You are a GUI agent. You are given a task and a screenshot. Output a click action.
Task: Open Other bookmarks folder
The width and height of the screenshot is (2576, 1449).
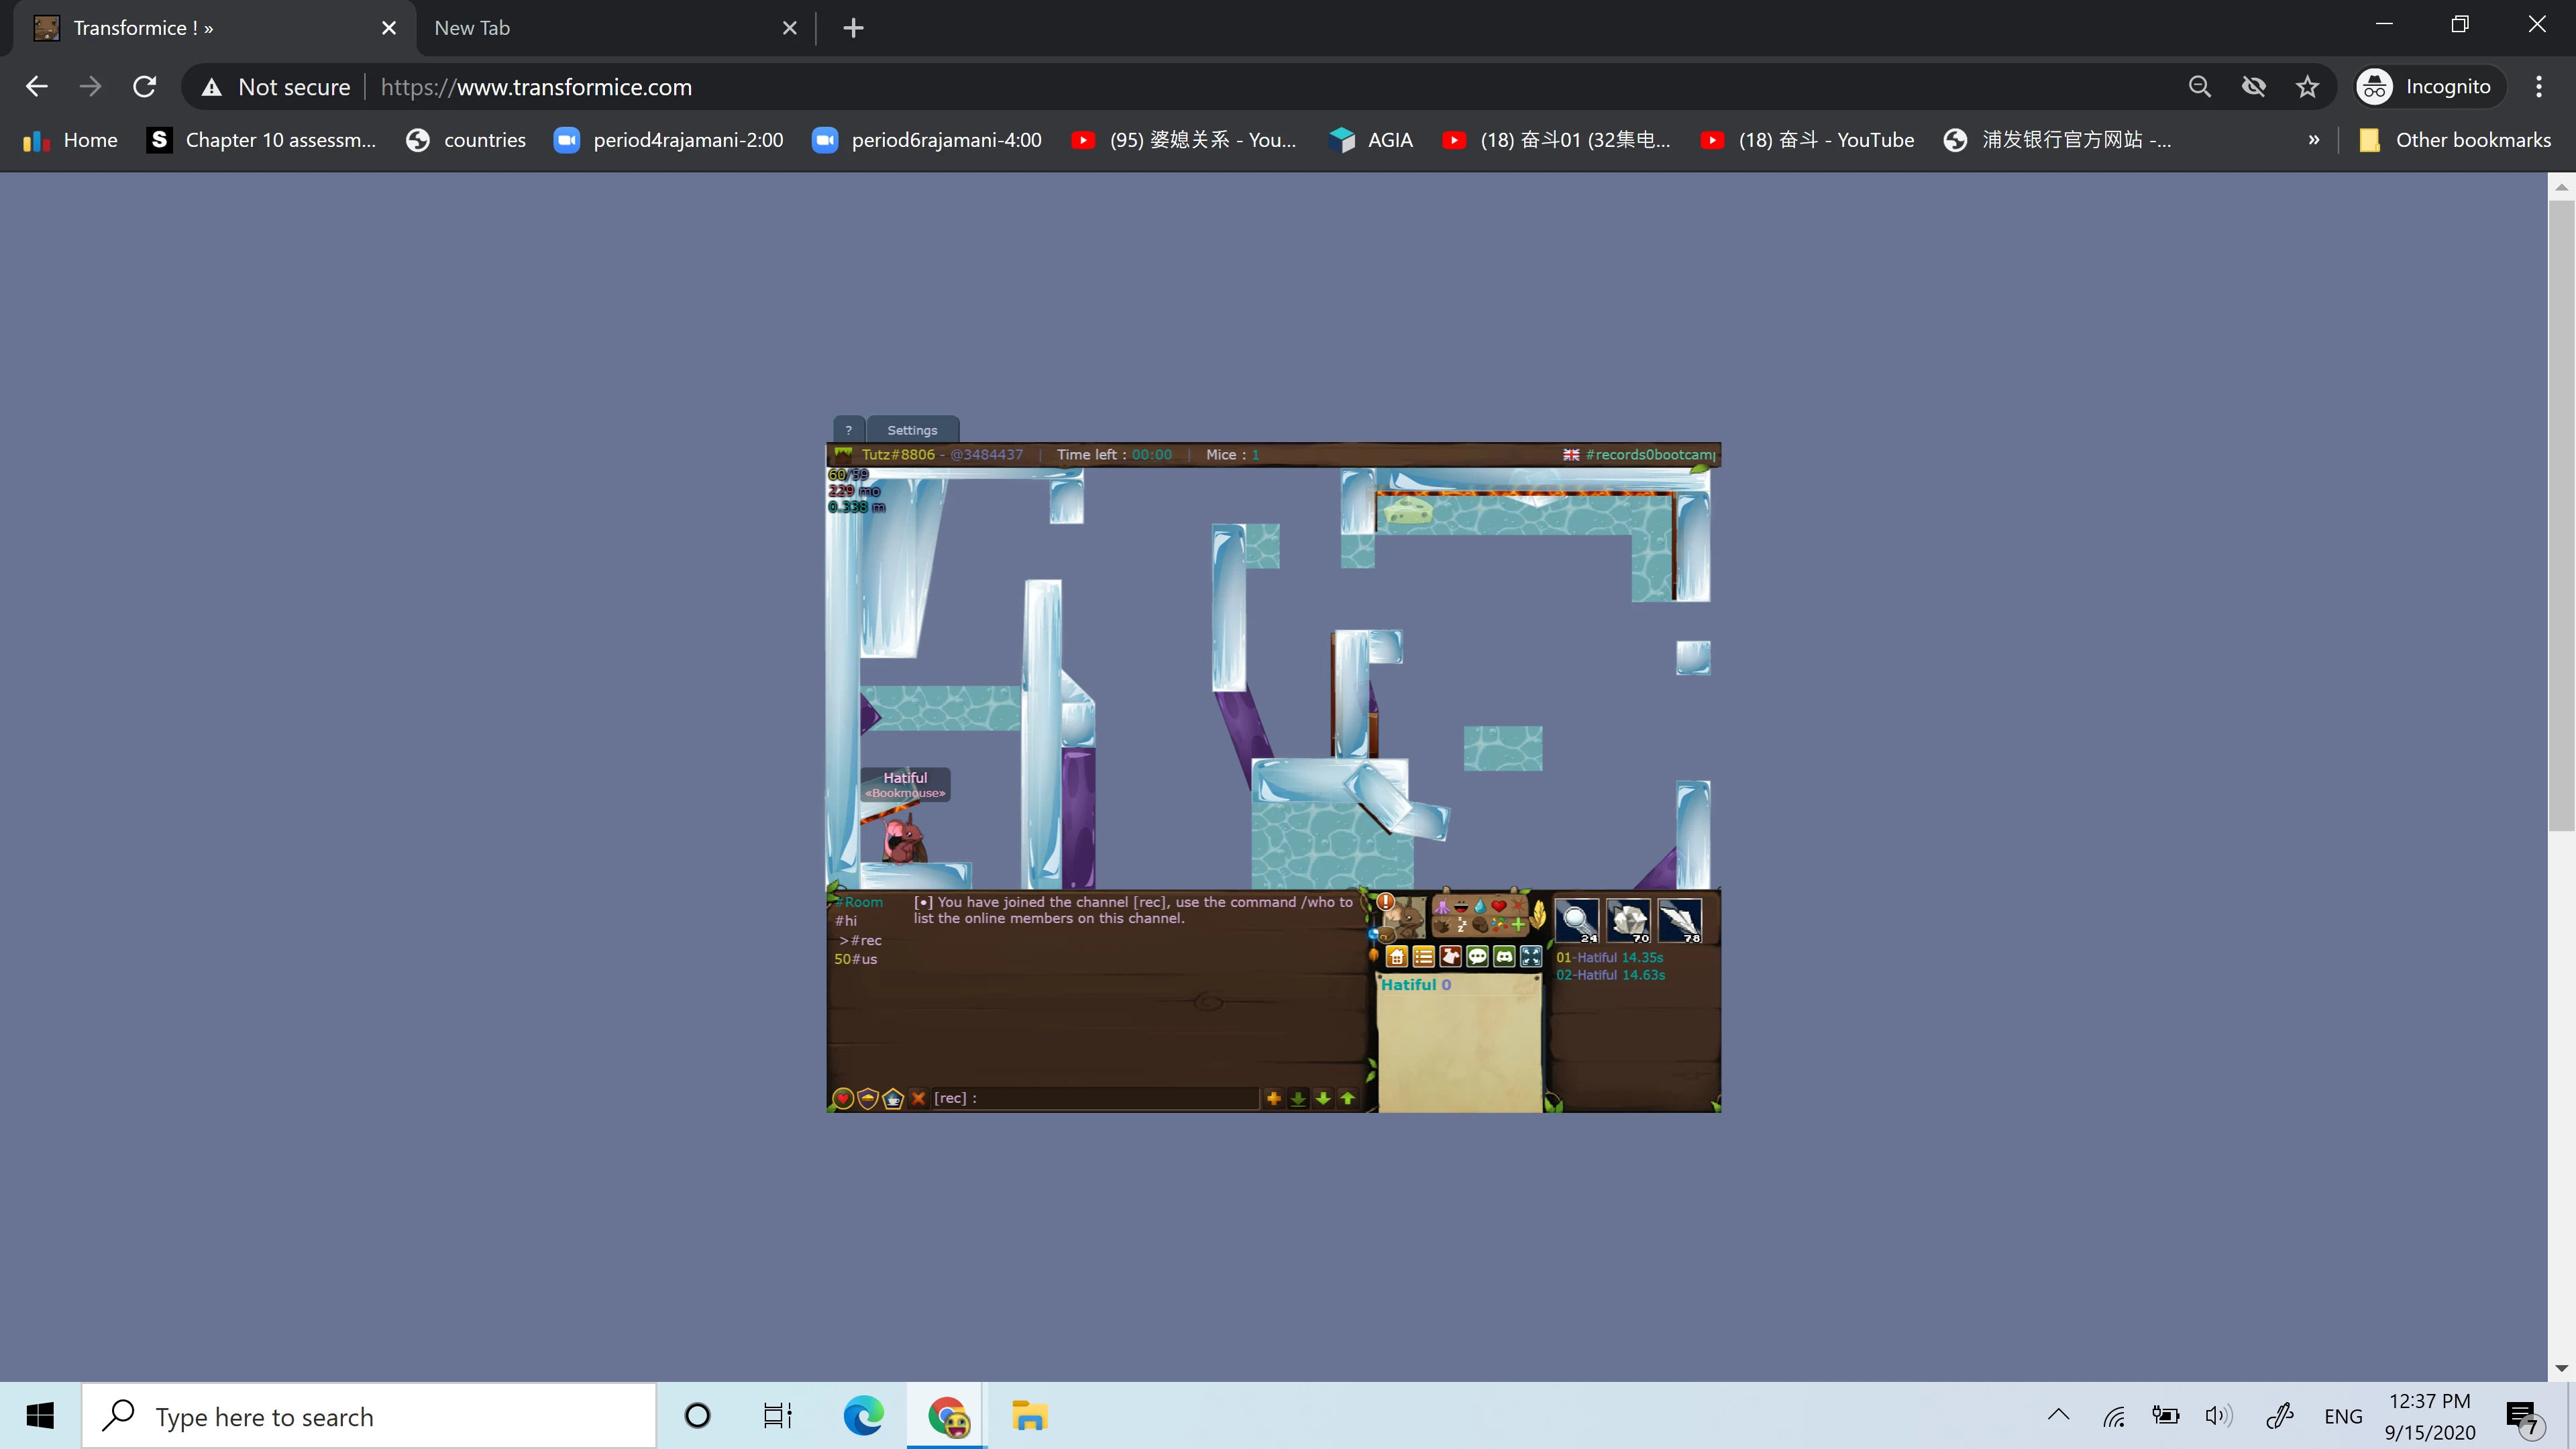pos(2455,140)
